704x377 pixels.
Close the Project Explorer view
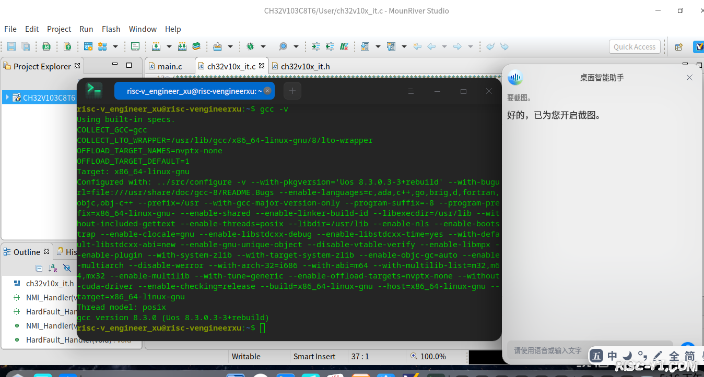77,66
